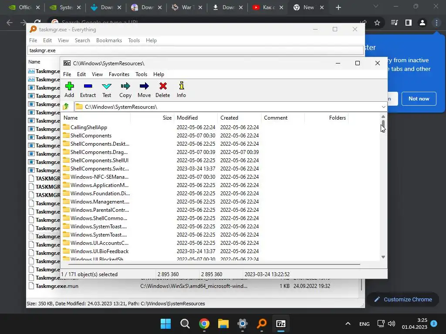
Task: Open taskbar Search
Action: pos(185,324)
